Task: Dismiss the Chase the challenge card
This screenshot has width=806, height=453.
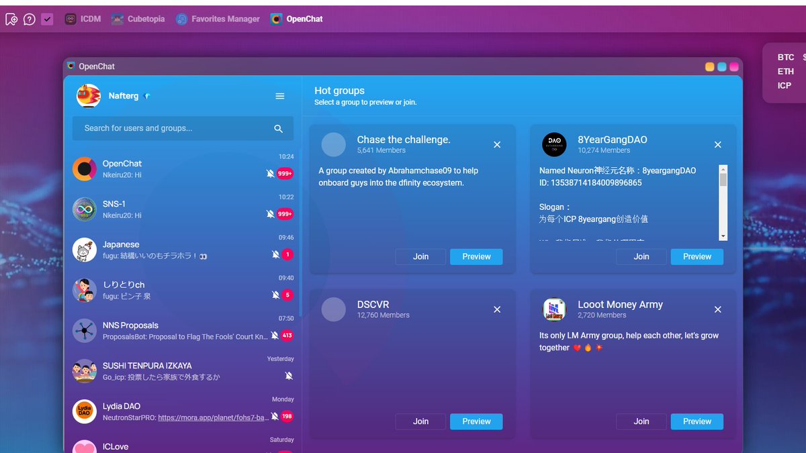Action: tap(497, 144)
